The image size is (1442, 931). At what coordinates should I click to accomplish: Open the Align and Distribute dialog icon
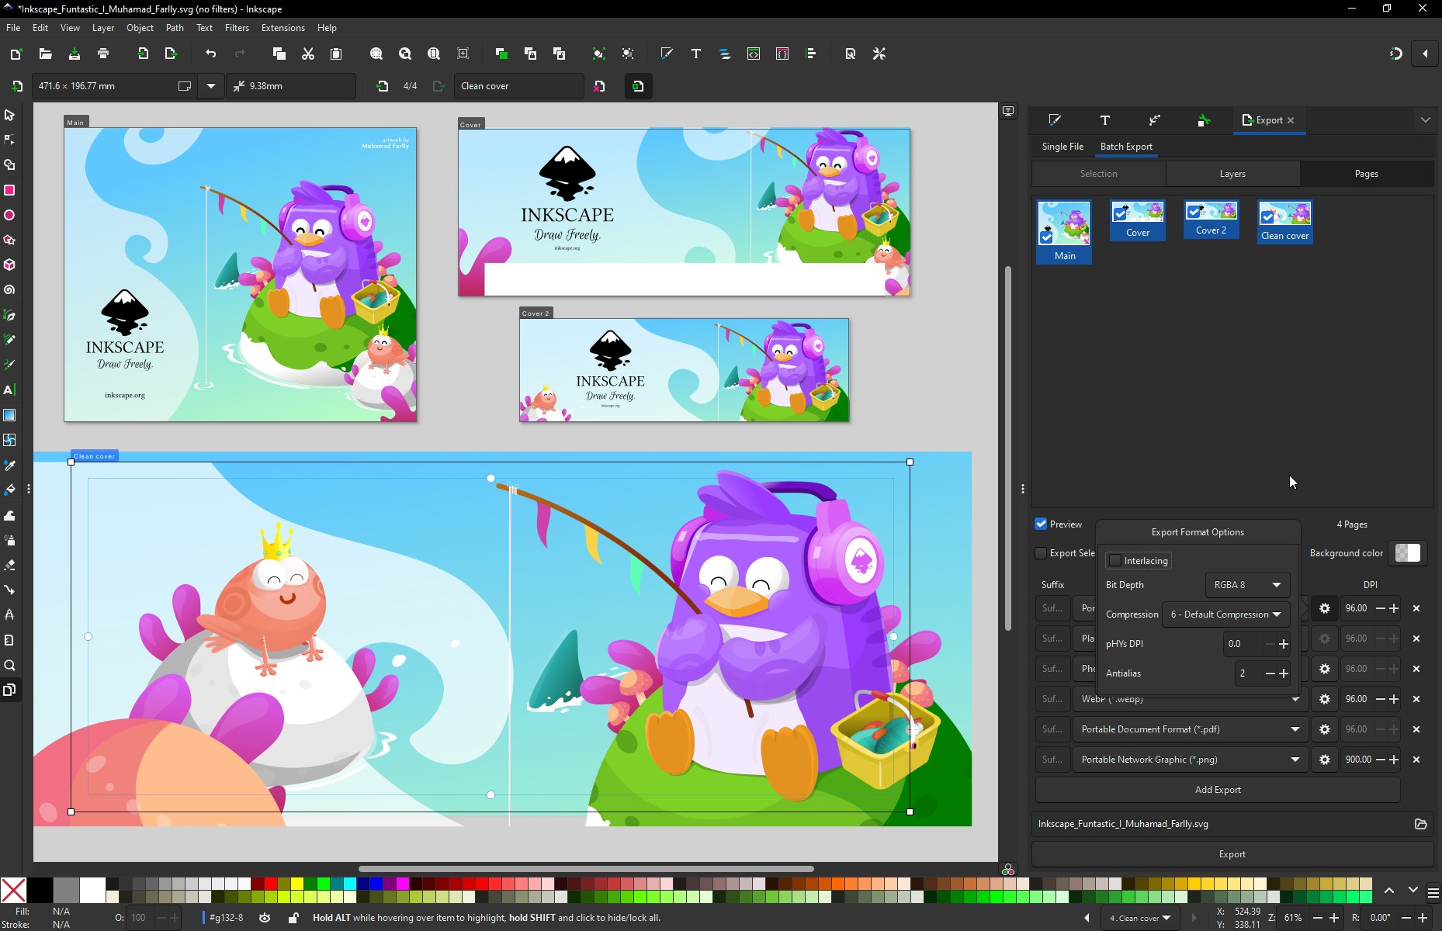click(x=811, y=54)
